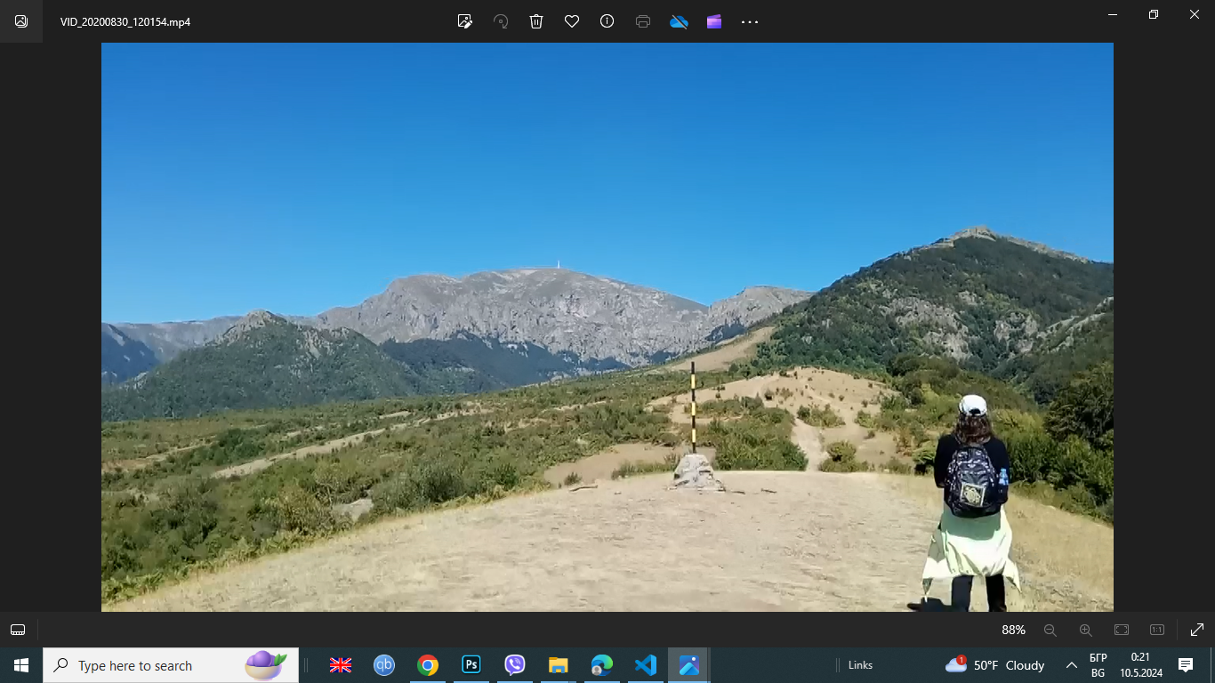Toggle the filmstrip icon at bottom left
The height and width of the screenshot is (683, 1215).
18,630
